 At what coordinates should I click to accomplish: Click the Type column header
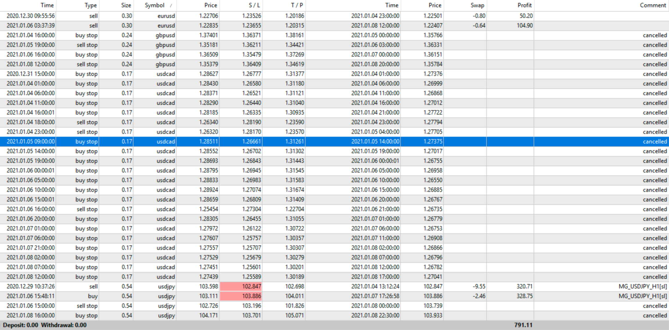point(90,5)
